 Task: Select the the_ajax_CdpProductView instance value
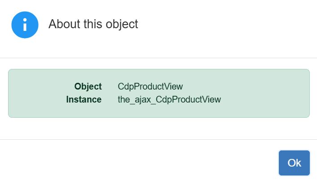point(169,99)
